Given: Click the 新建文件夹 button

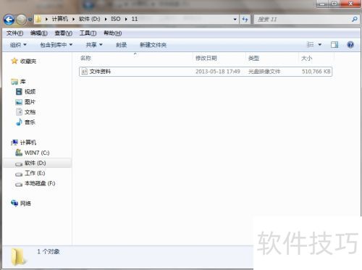Looking at the screenshot, I should point(153,45).
